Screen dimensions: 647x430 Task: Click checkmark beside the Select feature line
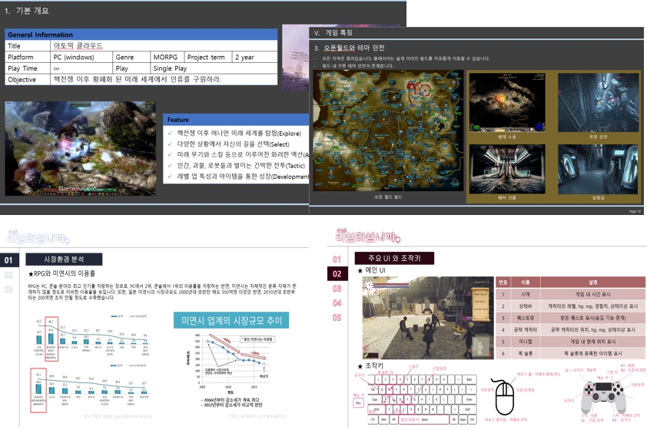tap(171, 144)
